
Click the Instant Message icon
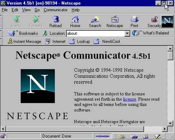point(24,41)
